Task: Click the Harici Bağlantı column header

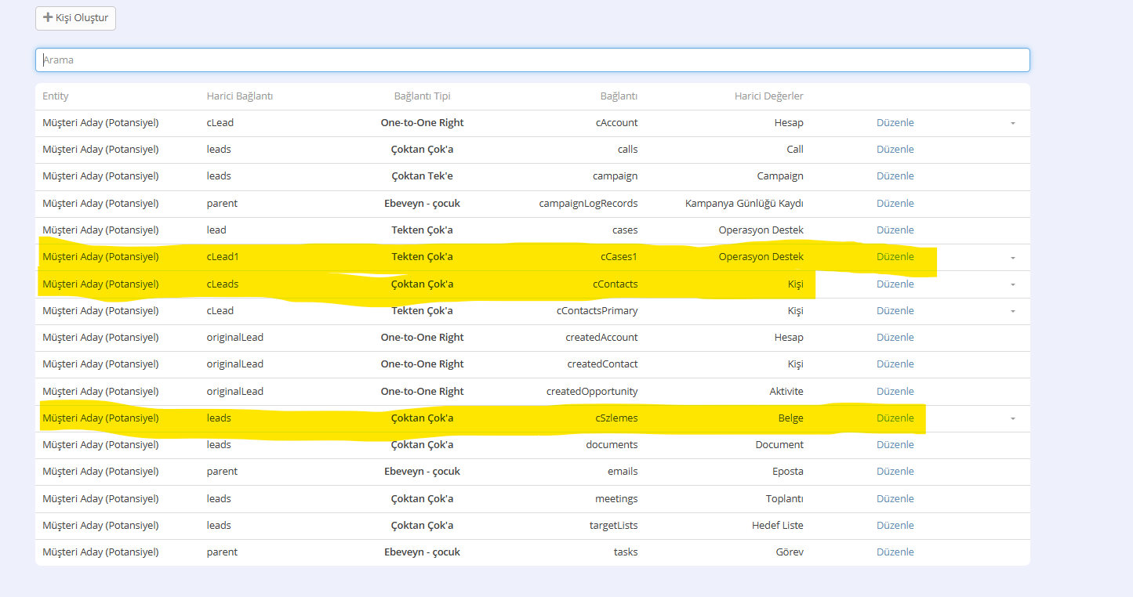Action: point(239,96)
